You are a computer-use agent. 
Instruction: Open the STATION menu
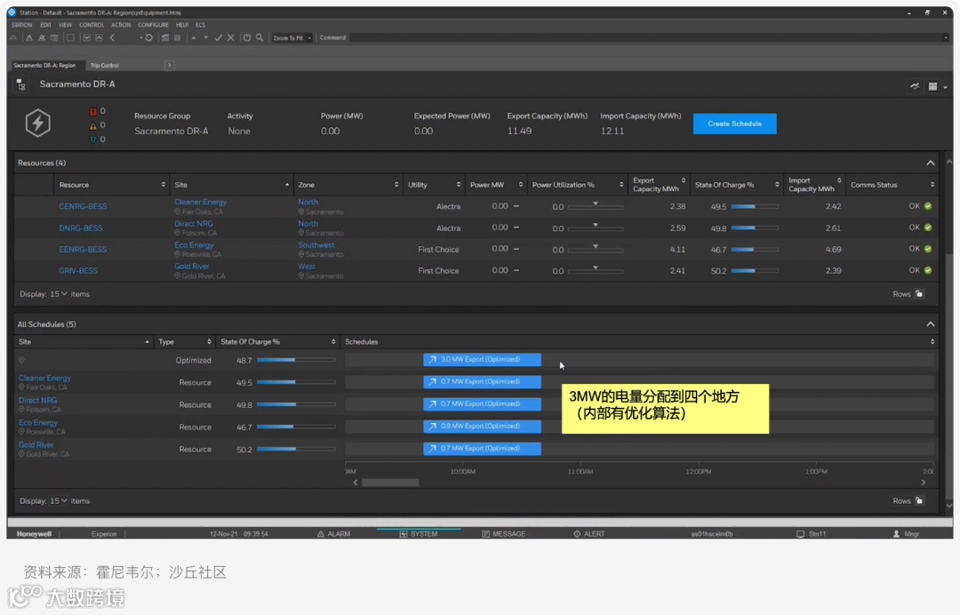tap(22, 25)
